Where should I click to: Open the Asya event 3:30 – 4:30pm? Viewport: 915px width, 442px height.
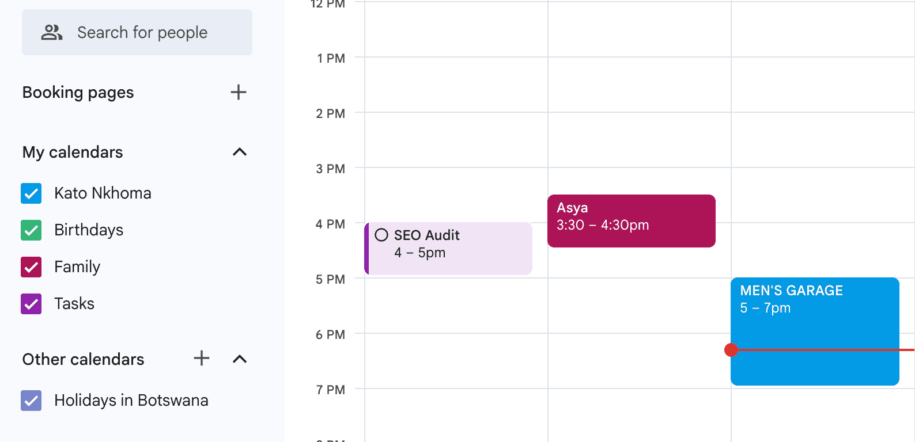[x=632, y=221]
